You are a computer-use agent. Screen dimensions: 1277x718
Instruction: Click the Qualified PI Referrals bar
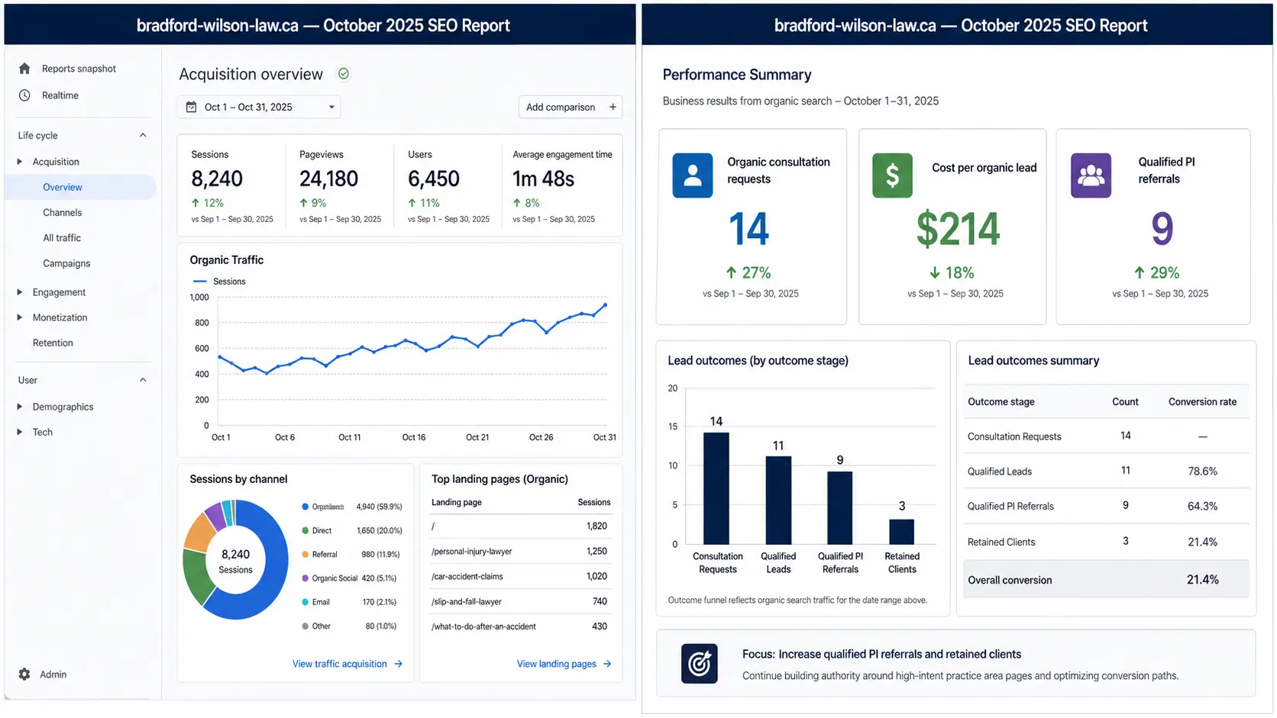840,507
